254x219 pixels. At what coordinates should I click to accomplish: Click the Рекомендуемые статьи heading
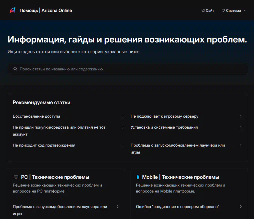(x=42, y=102)
